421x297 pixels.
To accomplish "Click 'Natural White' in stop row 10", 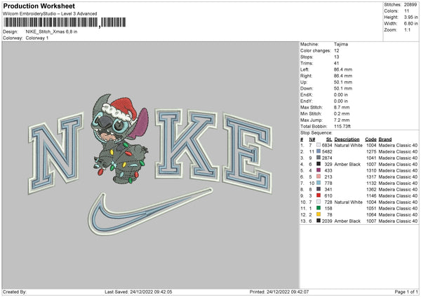I will 348,202.
